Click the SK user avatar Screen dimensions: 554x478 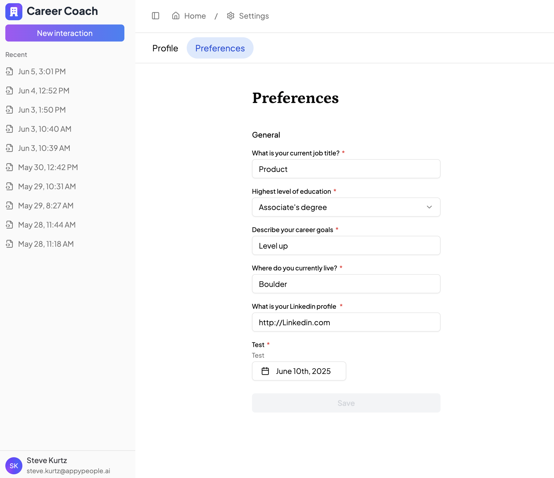14,466
